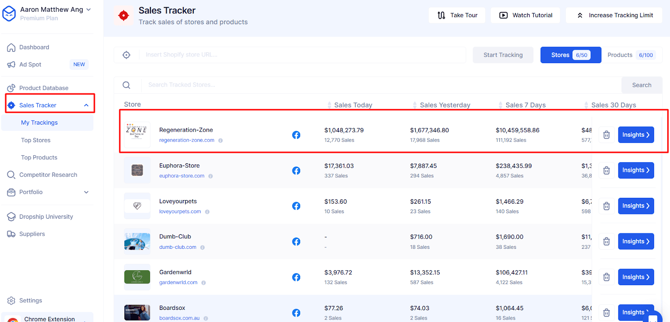Expand the Portfolio sidebar section
Image resolution: width=670 pixels, height=322 pixels.
(x=86, y=192)
